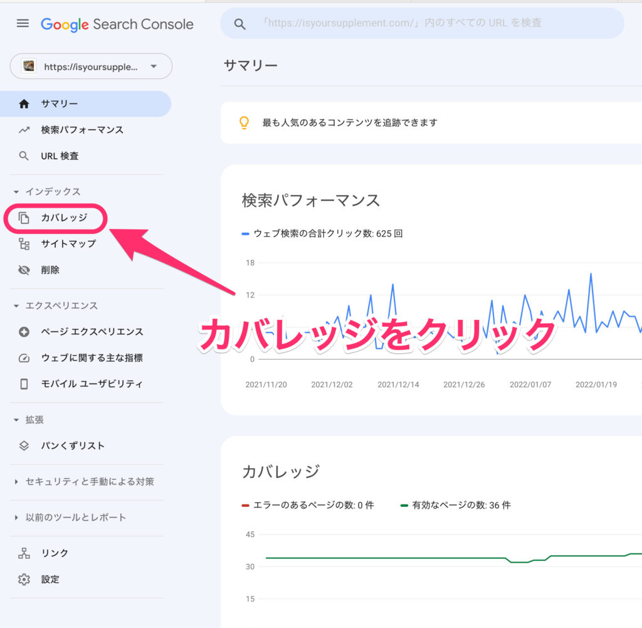This screenshot has width=642, height=628.
Task: Click the phone icon for モバイル ユーザビリティ
Action: click(x=24, y=384)
